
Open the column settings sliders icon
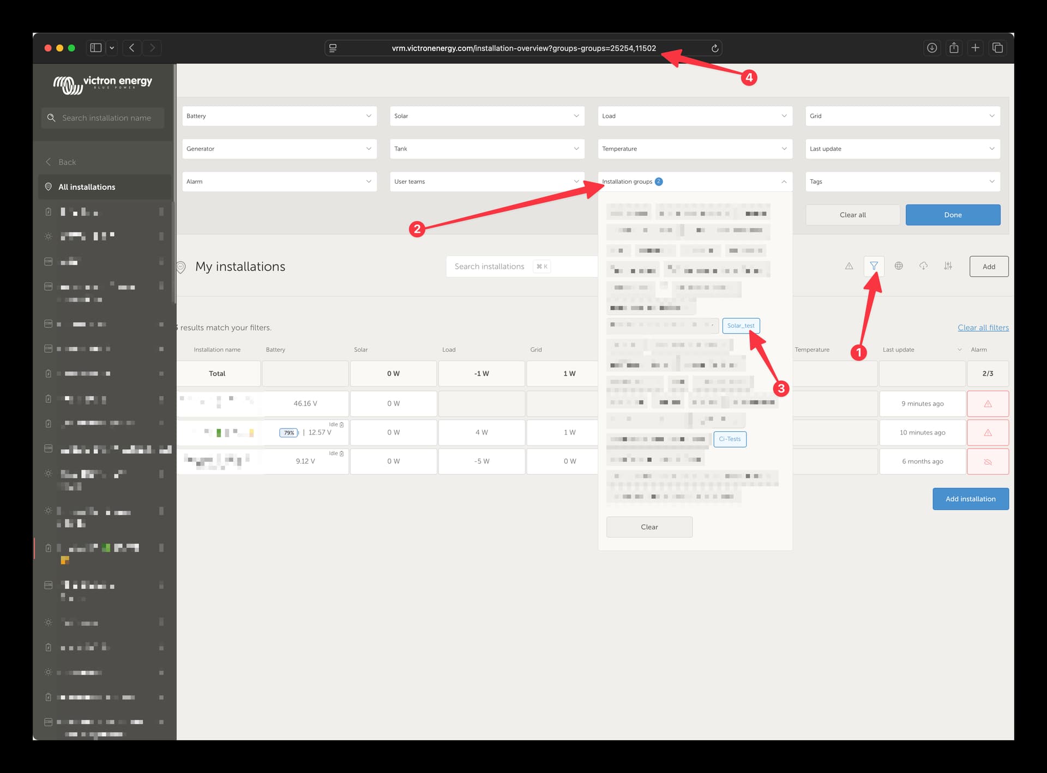(948, 266)
